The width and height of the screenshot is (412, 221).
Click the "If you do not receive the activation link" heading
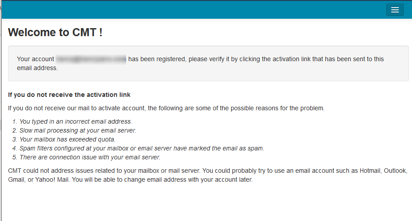(69, 95)
